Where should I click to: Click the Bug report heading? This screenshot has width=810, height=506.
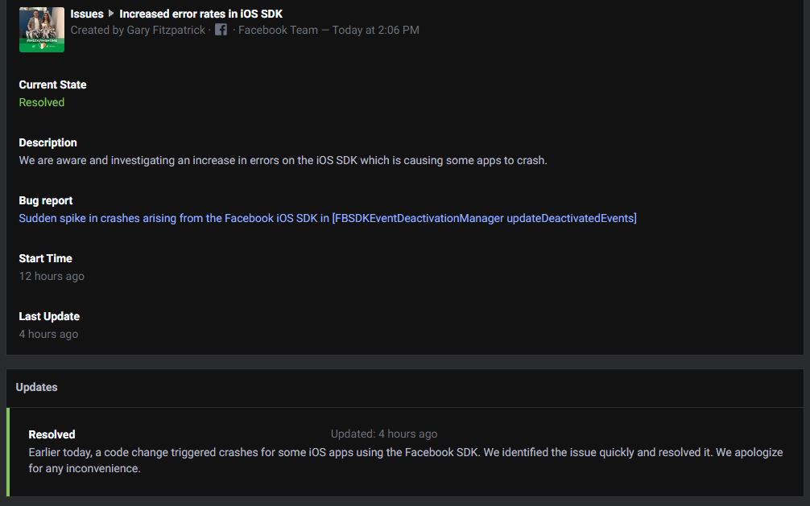click(x=46, y=200)
